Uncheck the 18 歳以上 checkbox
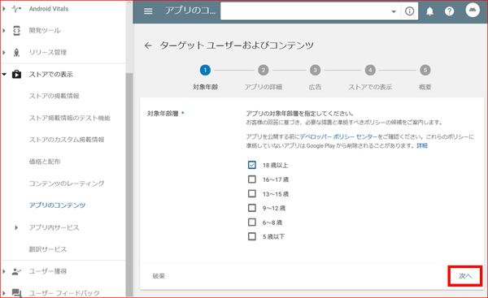Screen dimensions: 488x298 coord(252,165)
